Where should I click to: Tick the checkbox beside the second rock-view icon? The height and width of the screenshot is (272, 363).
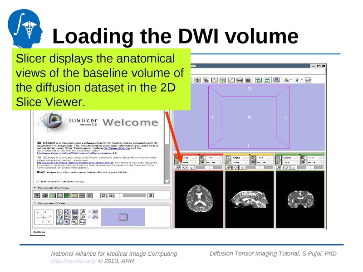(x=89, y=217)
